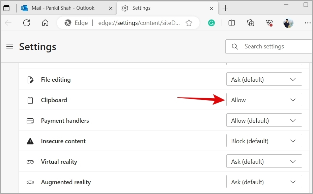The width and height of the screenshot is (313, 194).
Task: Open Clipboard permission dropdown showing Allow
Action: [x=264, y=100]
